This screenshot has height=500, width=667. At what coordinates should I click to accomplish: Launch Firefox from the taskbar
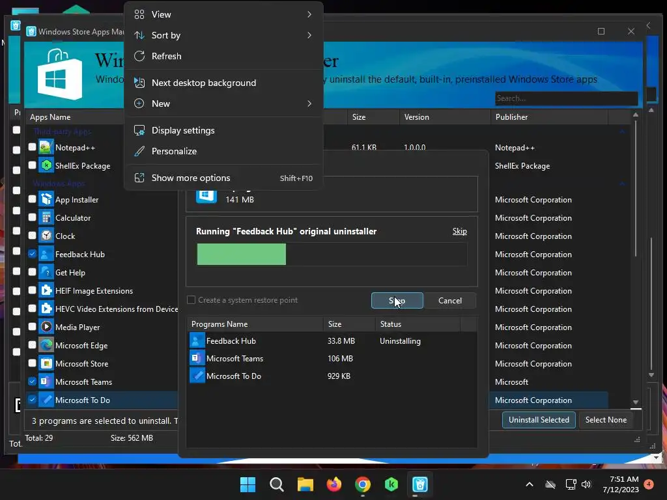click(x=334, y=484)
